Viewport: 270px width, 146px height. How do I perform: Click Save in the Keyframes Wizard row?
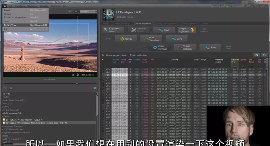[x=164, y=30]
